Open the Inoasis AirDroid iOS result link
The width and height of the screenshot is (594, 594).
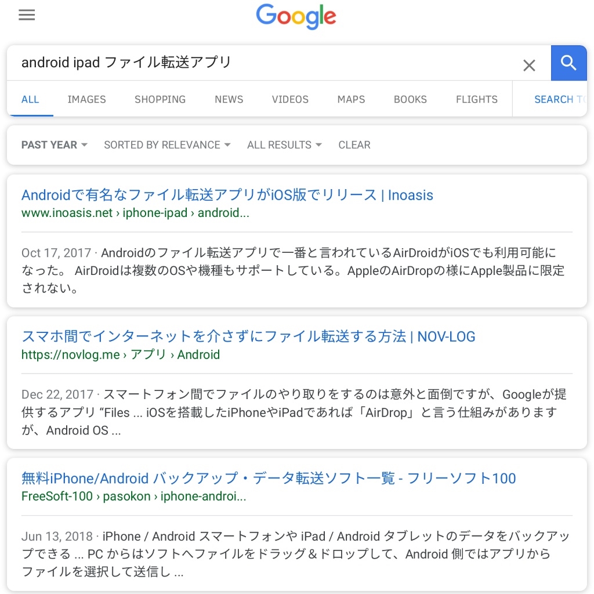coord(227,195)
